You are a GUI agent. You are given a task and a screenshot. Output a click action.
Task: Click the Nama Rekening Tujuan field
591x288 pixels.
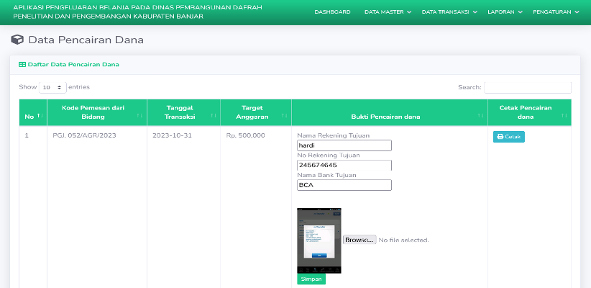[344, 145]
